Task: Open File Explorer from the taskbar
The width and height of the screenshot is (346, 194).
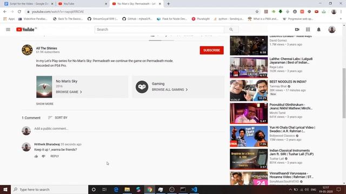Action: click(127, 189)
